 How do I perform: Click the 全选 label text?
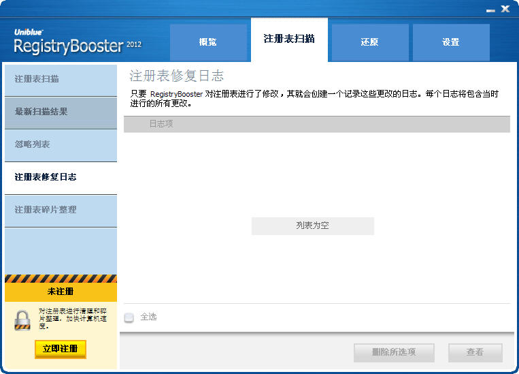pyautogui.click(x=148, y=317)
